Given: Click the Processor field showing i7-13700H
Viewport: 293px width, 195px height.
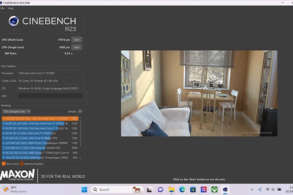Looking at the screenshot, I should 50,73.
